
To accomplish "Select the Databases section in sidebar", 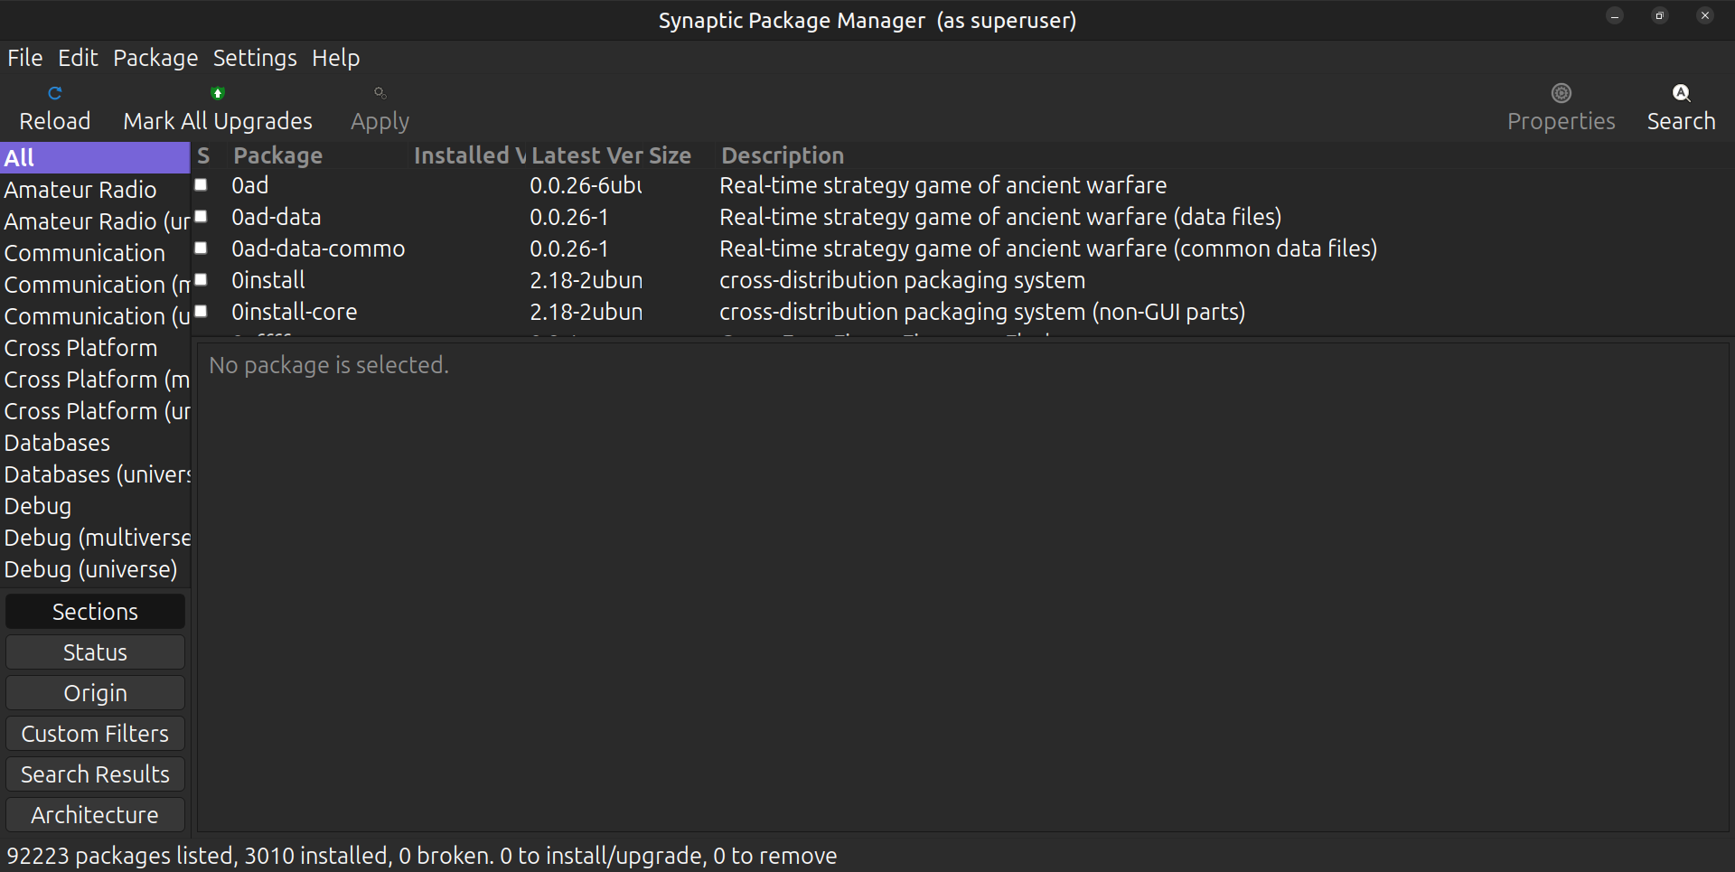I will pyautogui.click(x=57, y=443).
